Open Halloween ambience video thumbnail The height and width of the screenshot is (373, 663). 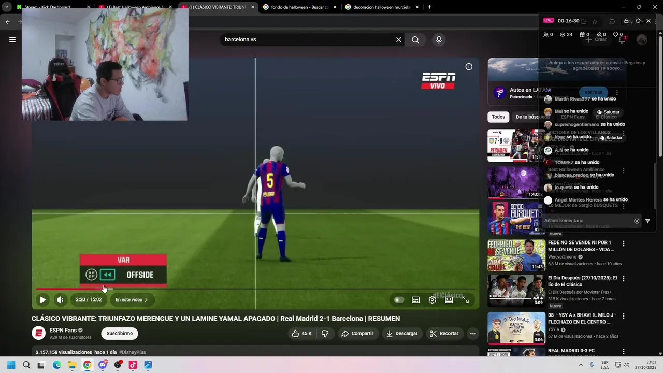[x=516, y=182]
